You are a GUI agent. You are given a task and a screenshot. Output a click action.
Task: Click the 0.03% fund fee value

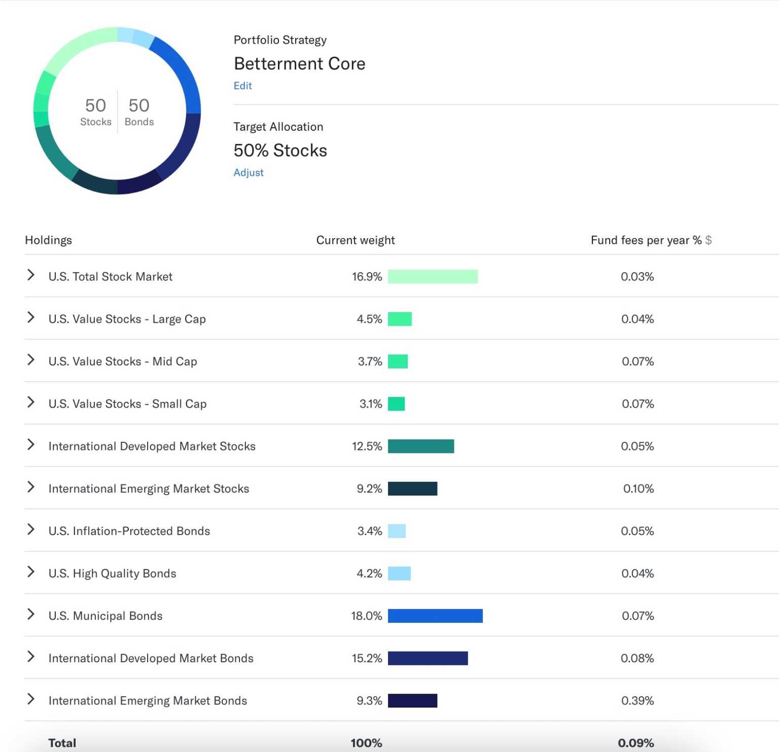tap(638, 277)
